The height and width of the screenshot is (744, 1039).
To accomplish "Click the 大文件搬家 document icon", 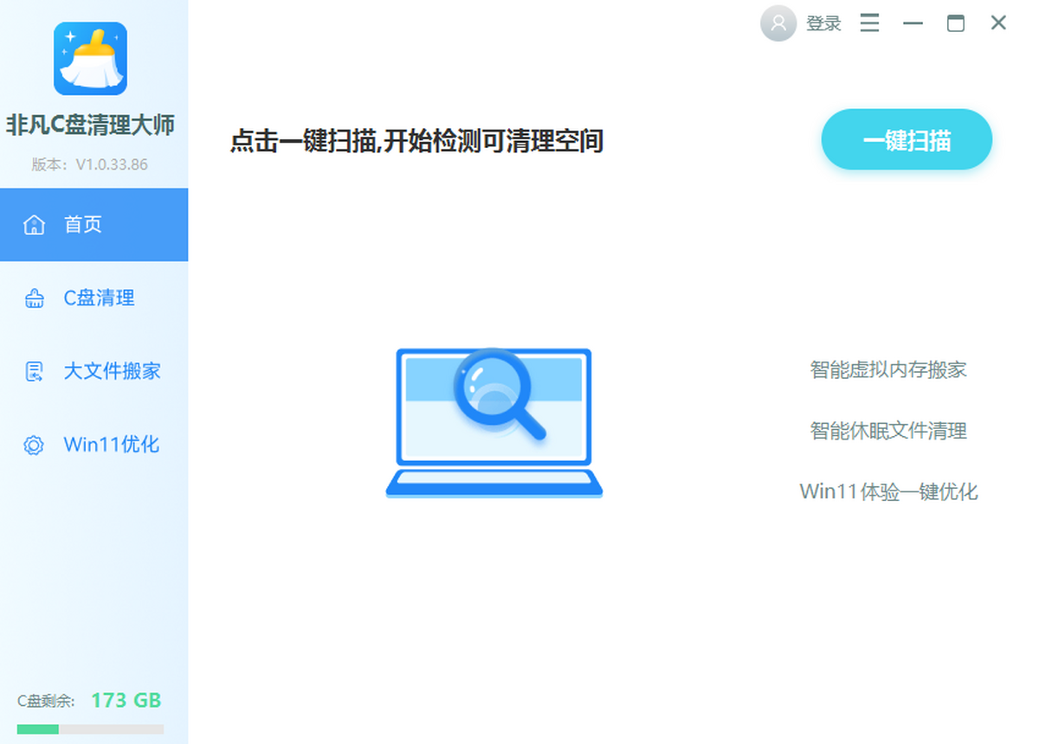I will pos(34,372).
